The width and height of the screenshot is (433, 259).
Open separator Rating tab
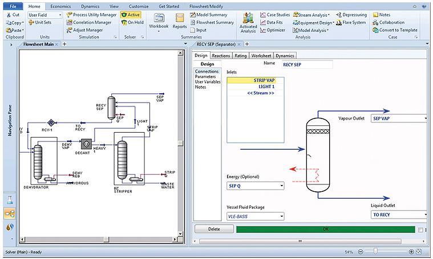[241, 56]
